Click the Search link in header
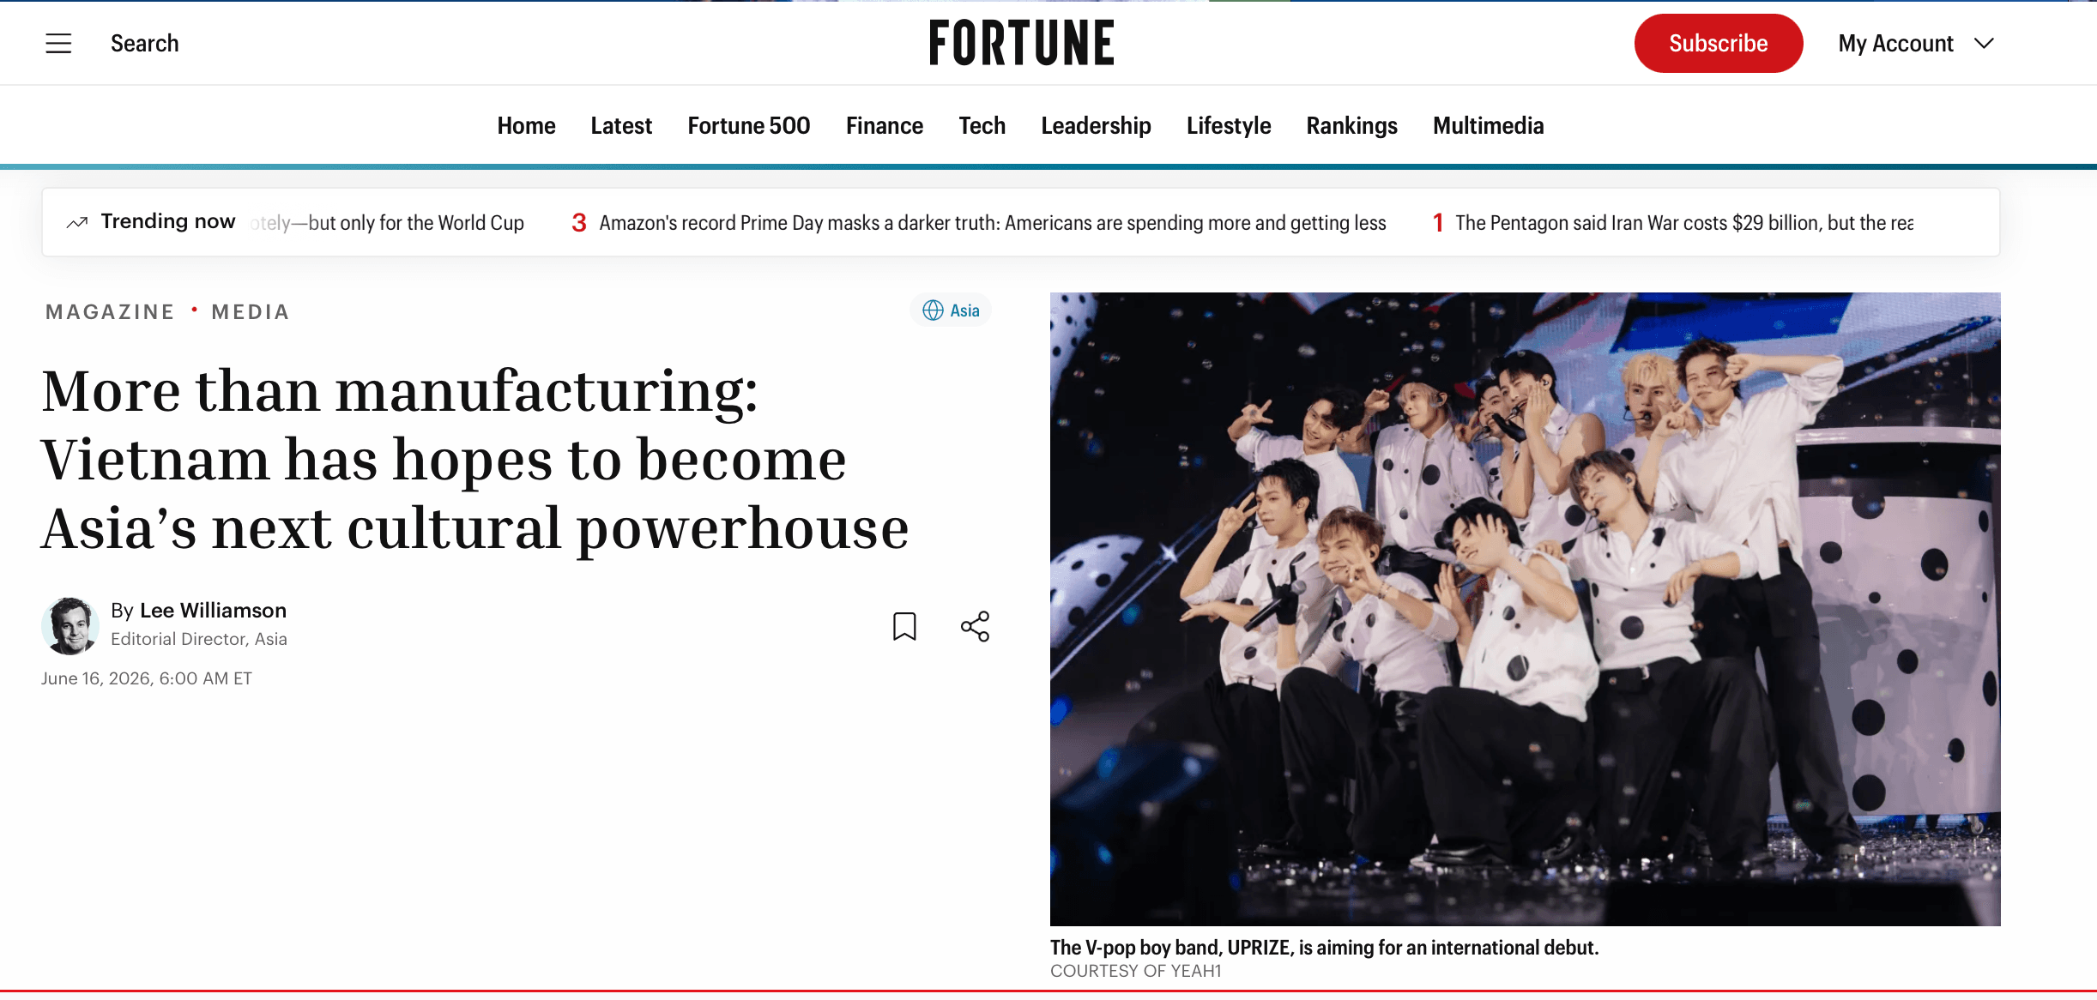 coord(144,43)
